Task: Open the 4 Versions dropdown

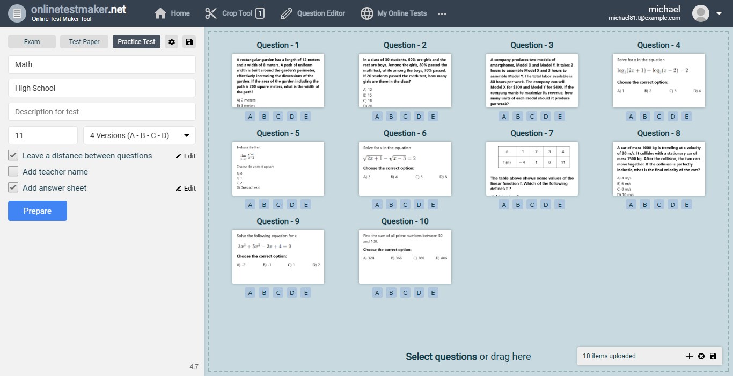Action: [x=140, y=135]
